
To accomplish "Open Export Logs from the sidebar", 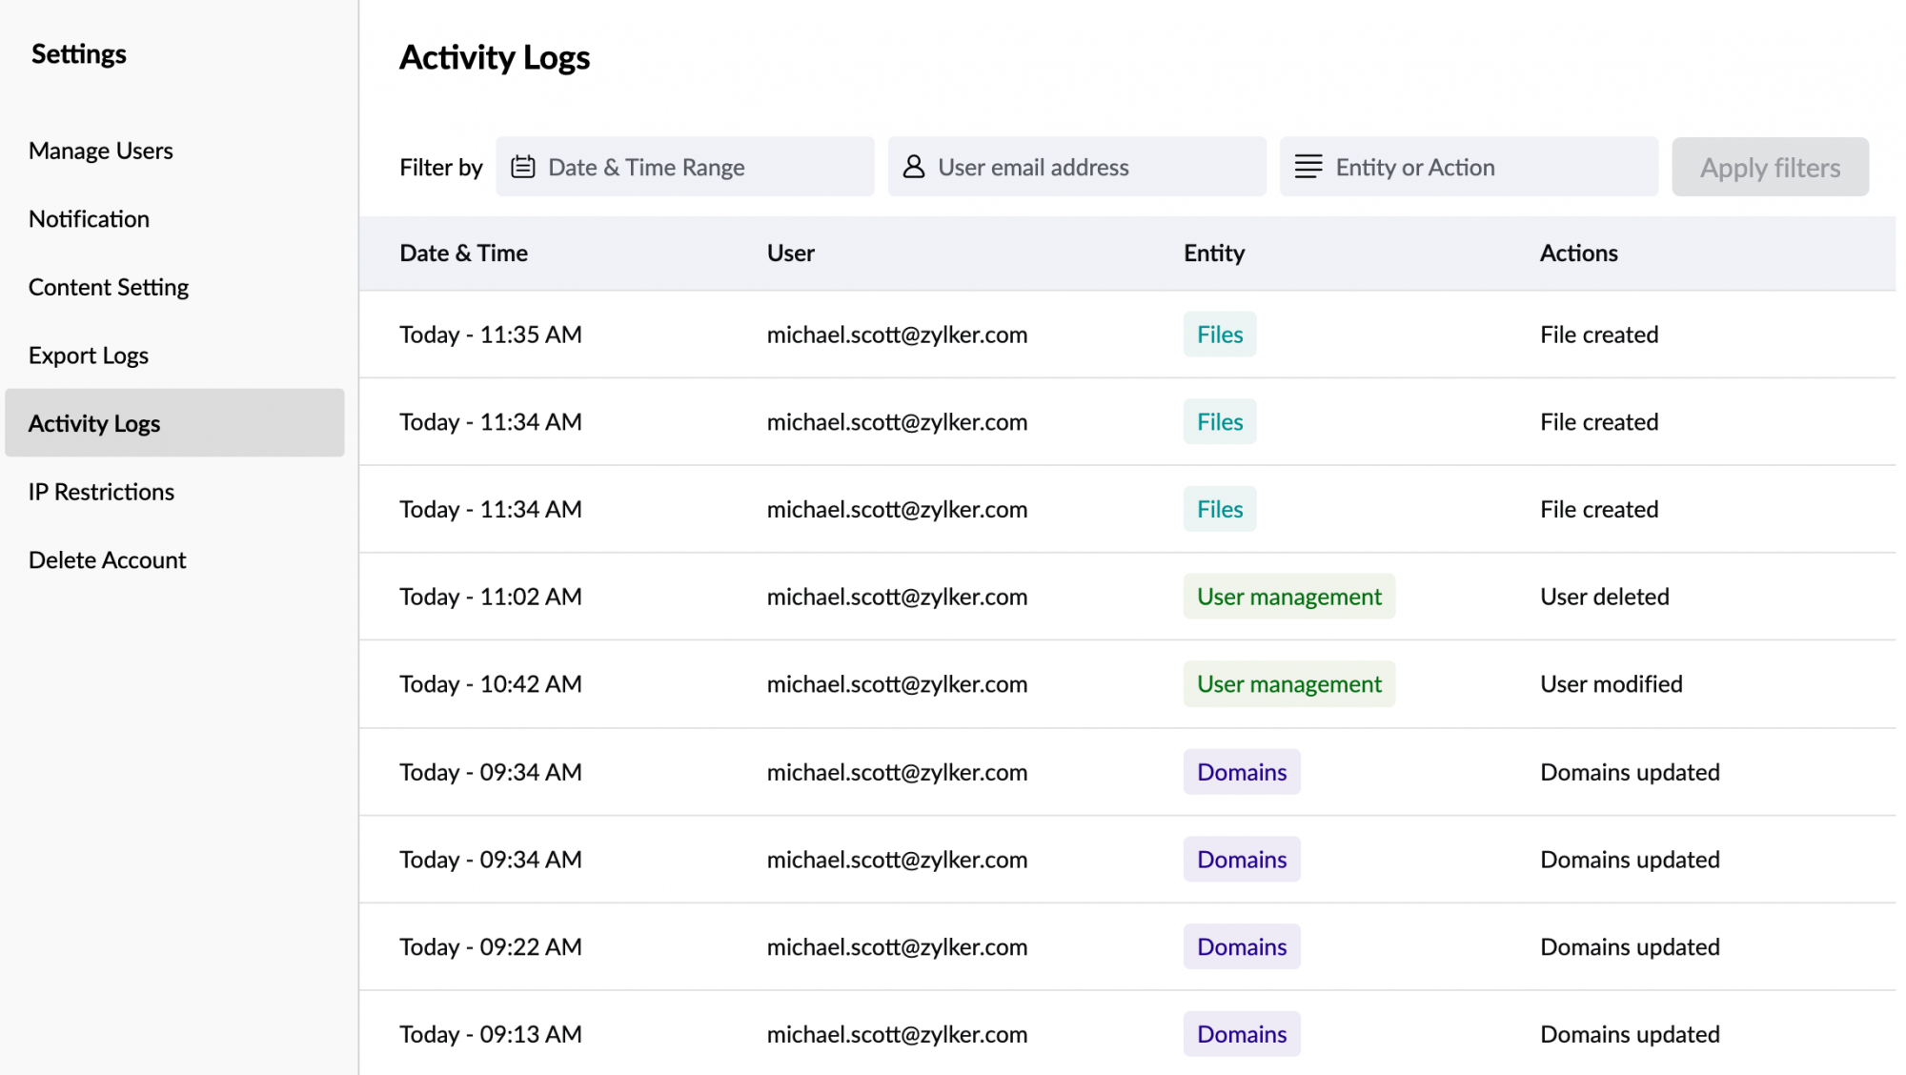I will tap(88, 355).
